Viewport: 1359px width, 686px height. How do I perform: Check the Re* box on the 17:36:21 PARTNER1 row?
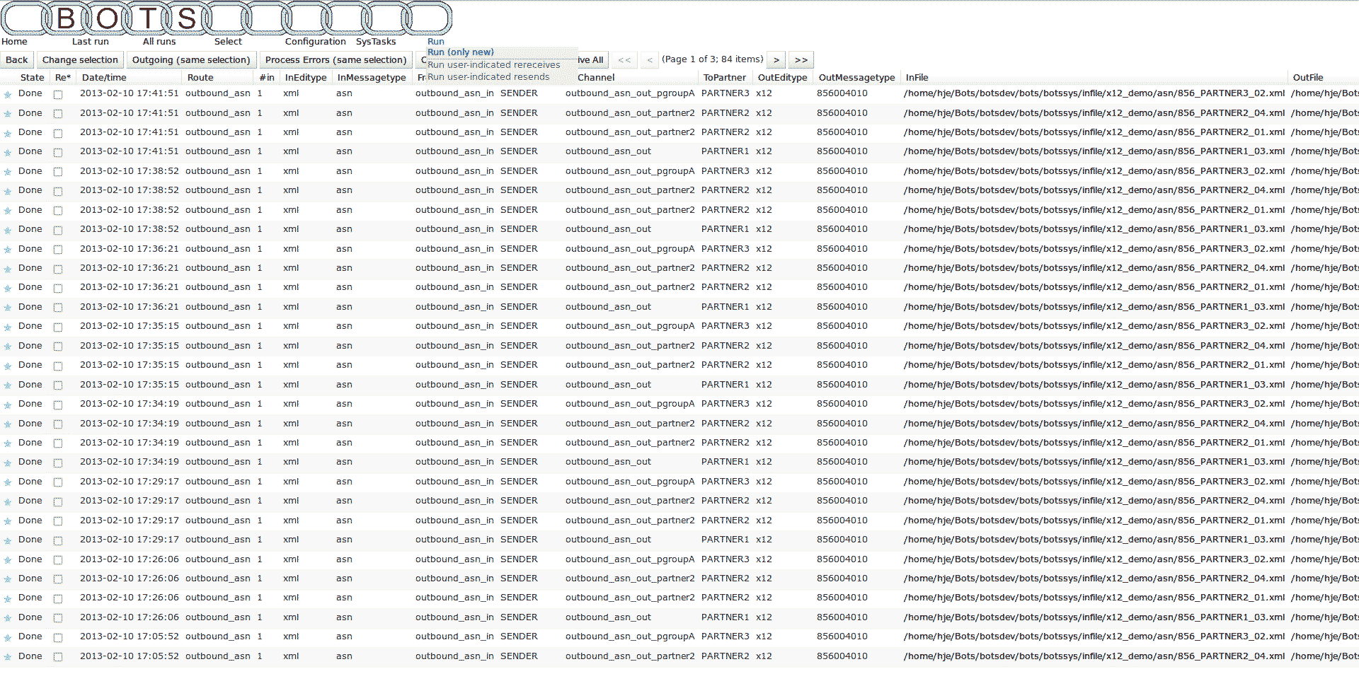[57, 307]
